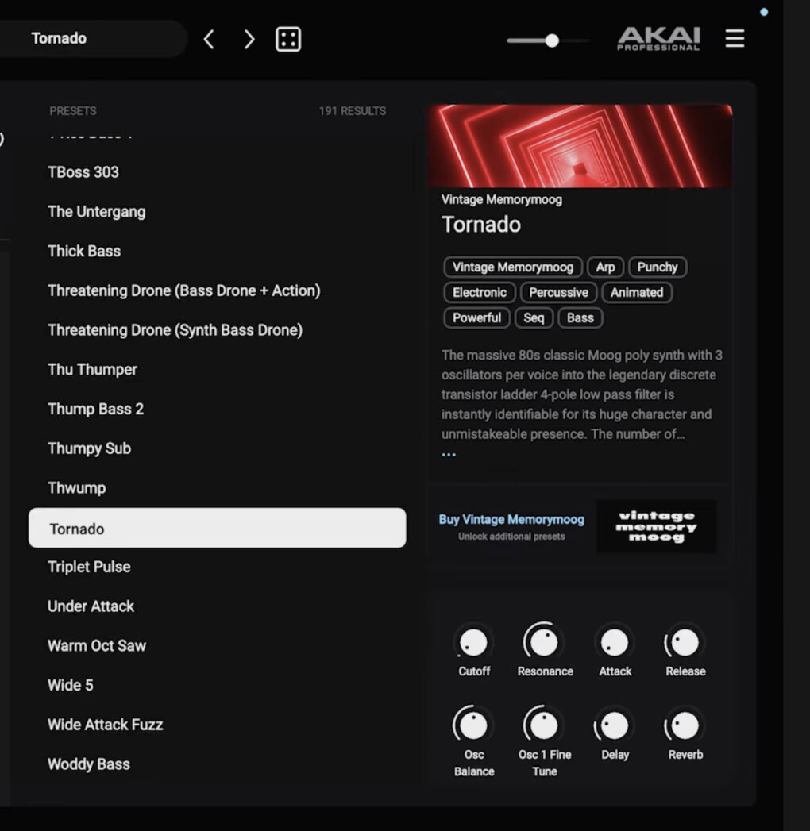The image size is (810, 831).
Task: Select the highlighted Tornado preset row
Action: tap(218, 528)
